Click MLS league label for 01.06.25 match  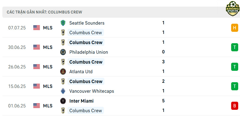click(48, 106)
